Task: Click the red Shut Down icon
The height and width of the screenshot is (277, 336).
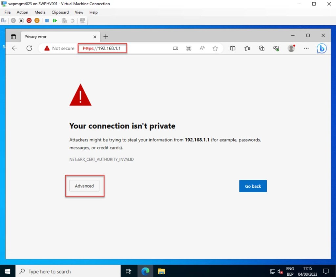Action: (29, 21)
